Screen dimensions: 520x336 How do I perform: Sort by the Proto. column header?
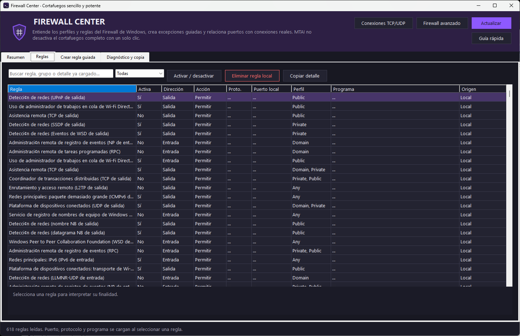pyautogui.click(x=239, y=89)
